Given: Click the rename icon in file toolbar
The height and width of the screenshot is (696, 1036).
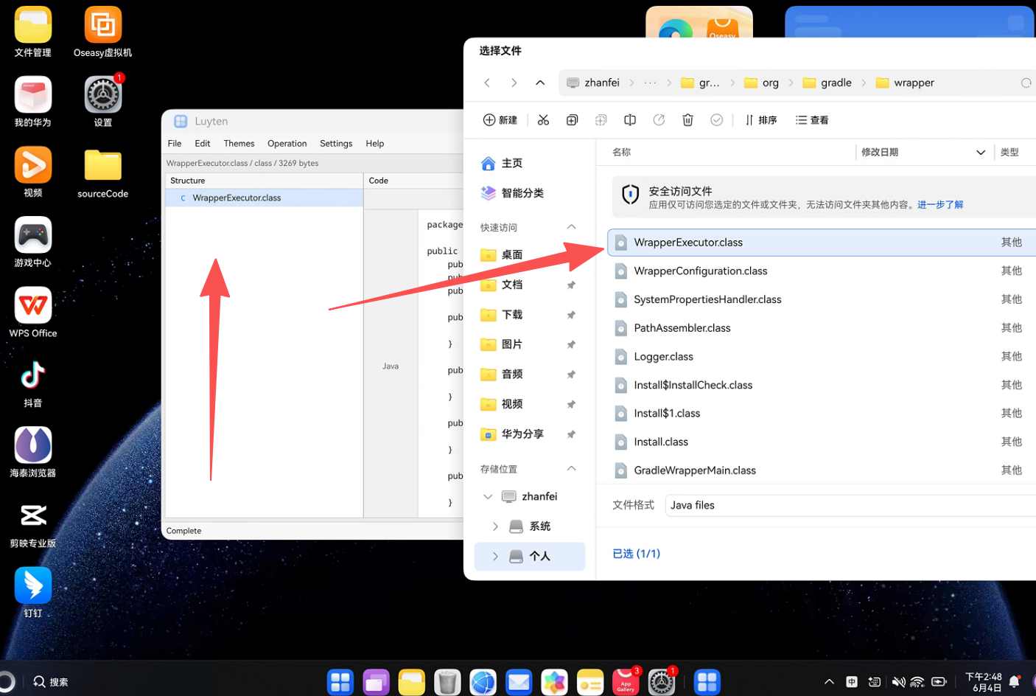Looking at the screenshot, I should point(630,120).
